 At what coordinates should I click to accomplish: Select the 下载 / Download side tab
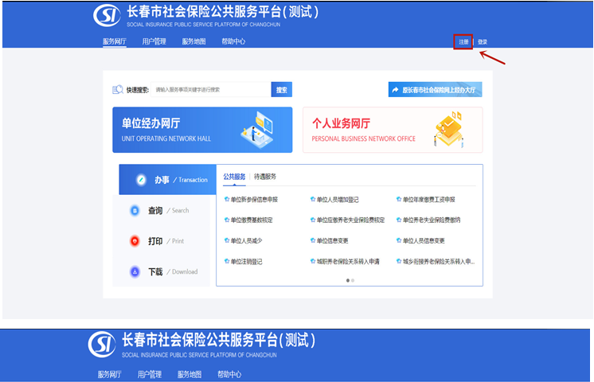(162, 272)
